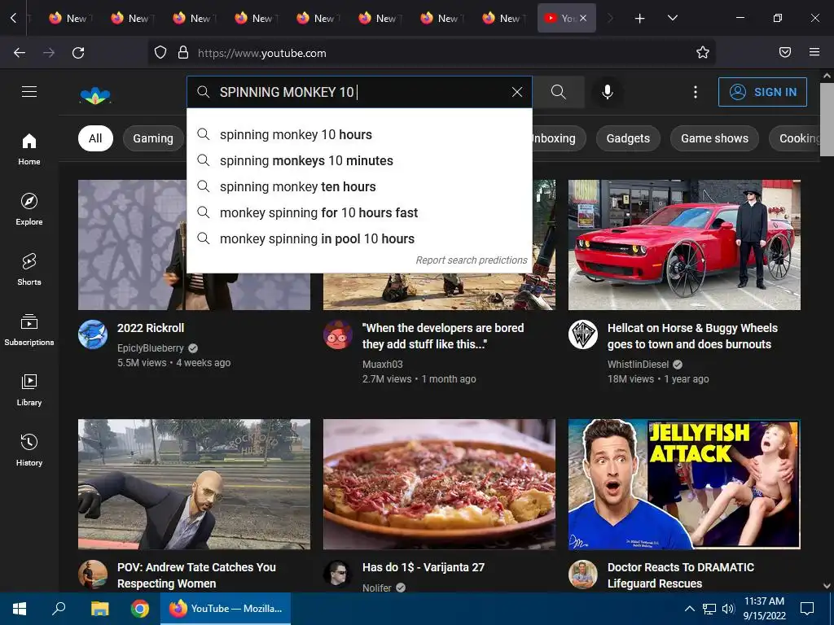Screen dimensions: 834x625
Task: Click 'Has do 1$ - Varijanta 27' title
Action: coord(424,567)
